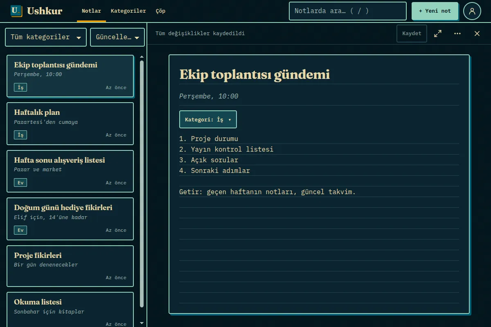Viewport: 491px width, 327px height.
Task: Open the more options ellipsis menu
Action: pos(457,34)
